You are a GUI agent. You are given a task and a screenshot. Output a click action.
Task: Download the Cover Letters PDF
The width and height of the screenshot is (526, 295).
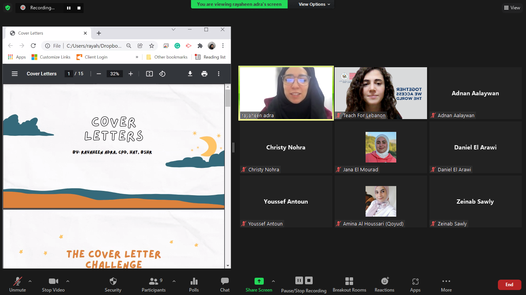[190, 74]
